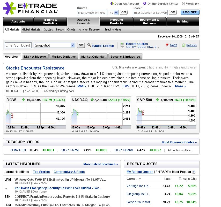
Task: Click the Symbol Lookup magnifying glass icon
Action: [x=89, y=45]
